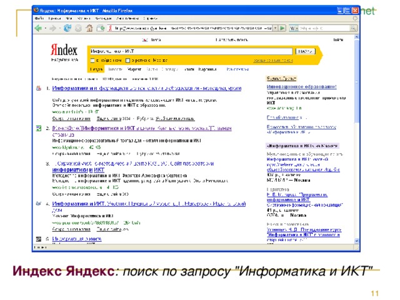
Task: Click the toolbar icon right of Home
Action: tap(101, 28)
